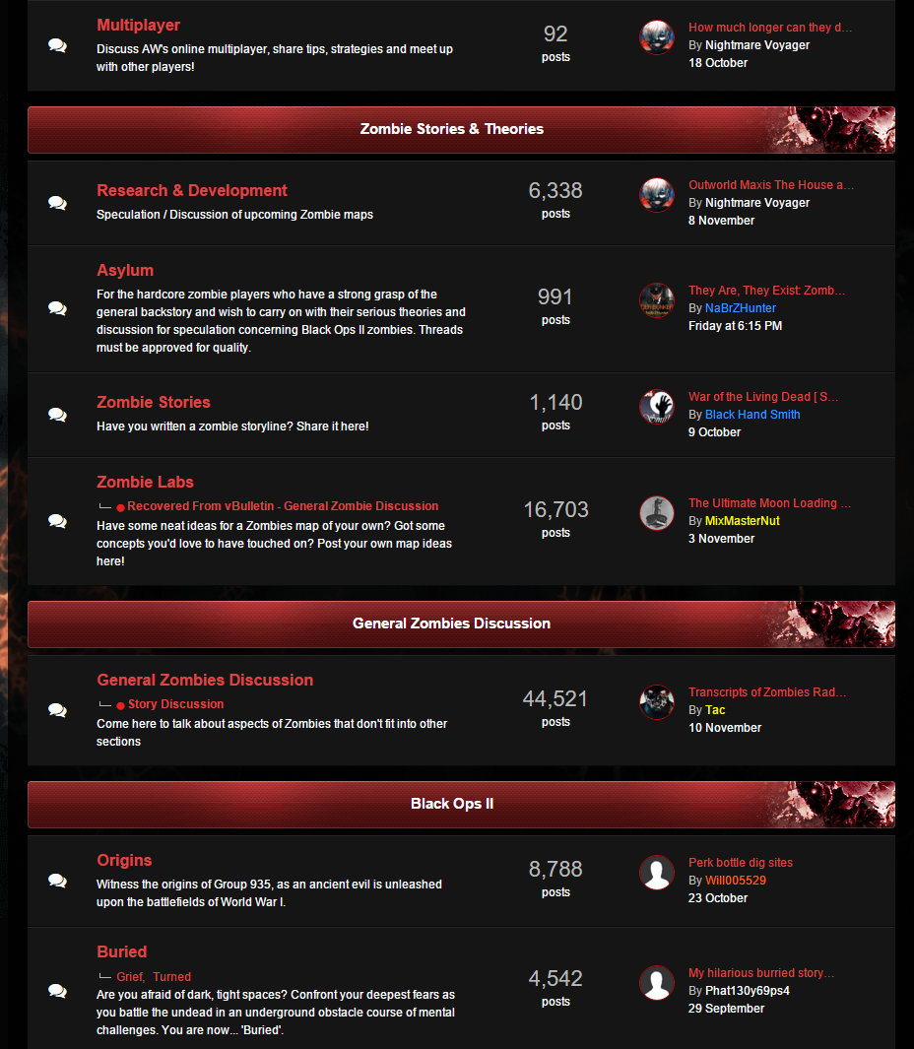Collapse the General Zombies Discussion category header
This screenshot has height=1049, width=914.
coord(461,623)
